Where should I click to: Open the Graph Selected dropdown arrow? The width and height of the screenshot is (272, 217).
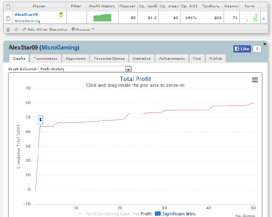[x=128, y=69]
